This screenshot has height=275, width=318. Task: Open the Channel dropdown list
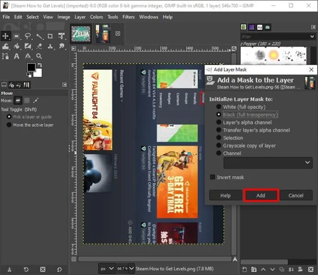tap(268, 162)
